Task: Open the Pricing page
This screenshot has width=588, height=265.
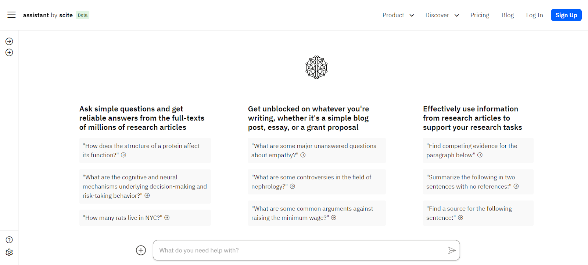Action: [x=480, y=15]
